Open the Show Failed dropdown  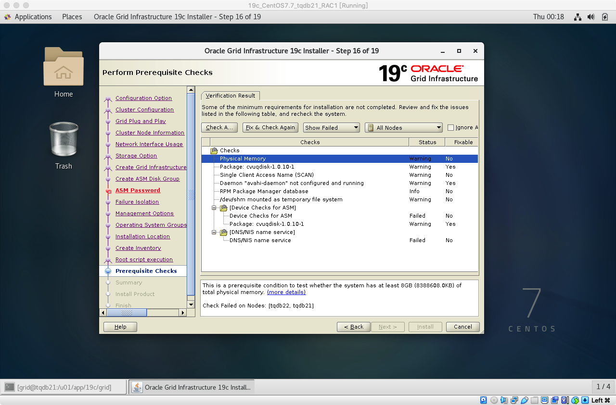[x=332, y=127]
